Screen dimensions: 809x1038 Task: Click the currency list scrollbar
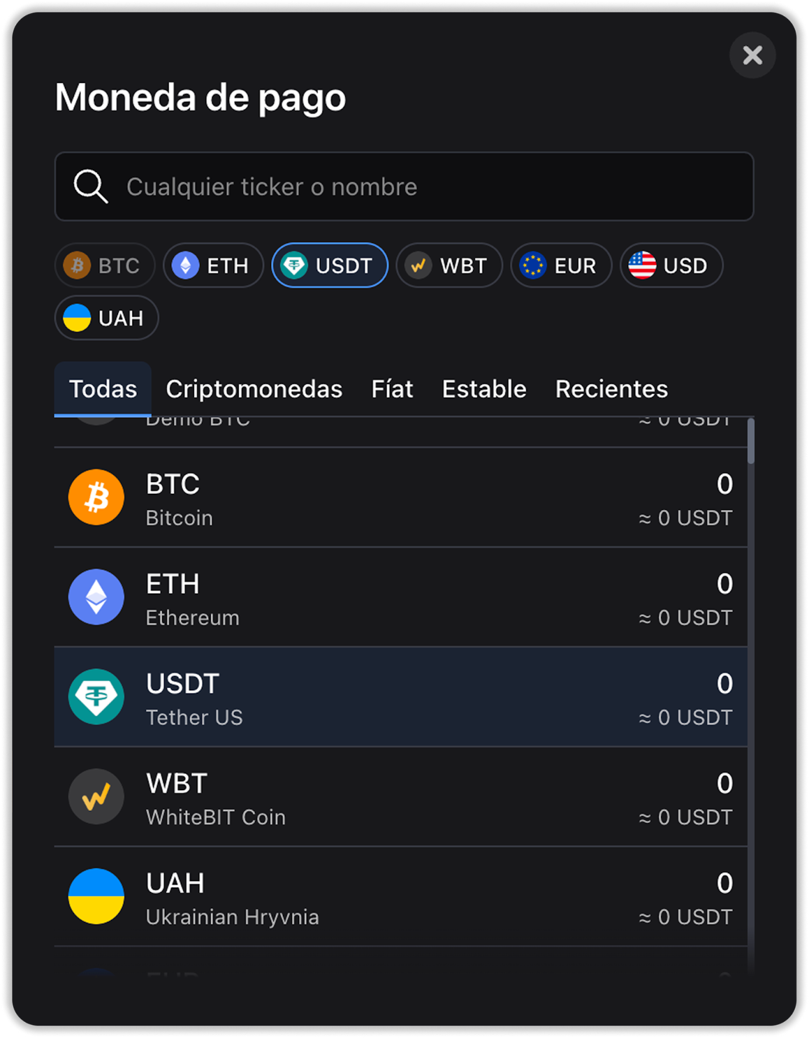tap(751, 441)
